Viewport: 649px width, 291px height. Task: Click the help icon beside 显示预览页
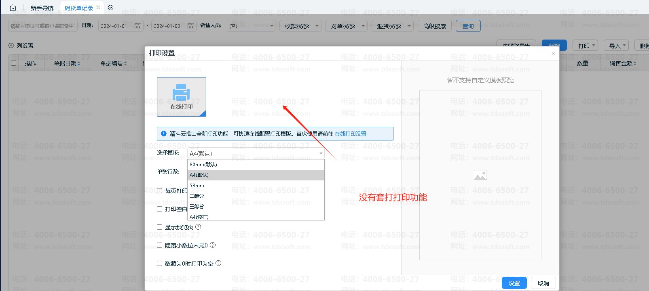(198, 227)
